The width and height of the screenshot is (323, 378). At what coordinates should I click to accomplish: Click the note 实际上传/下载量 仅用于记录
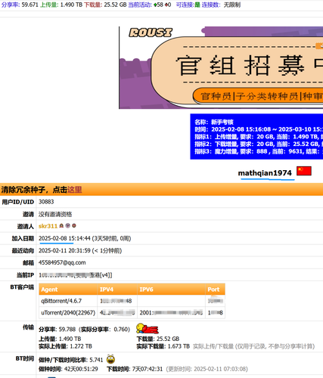coord(253,346)
